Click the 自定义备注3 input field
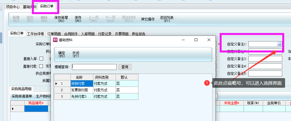Screen dimensions: 291x121 tap(265, 59)
